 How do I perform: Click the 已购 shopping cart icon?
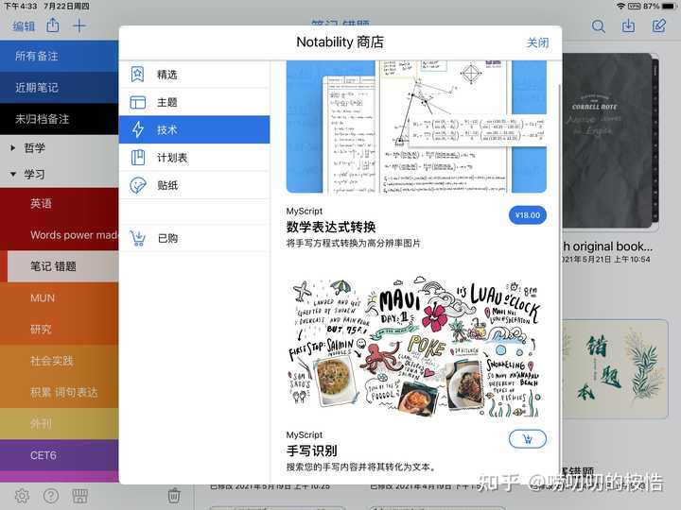point(138,238)
